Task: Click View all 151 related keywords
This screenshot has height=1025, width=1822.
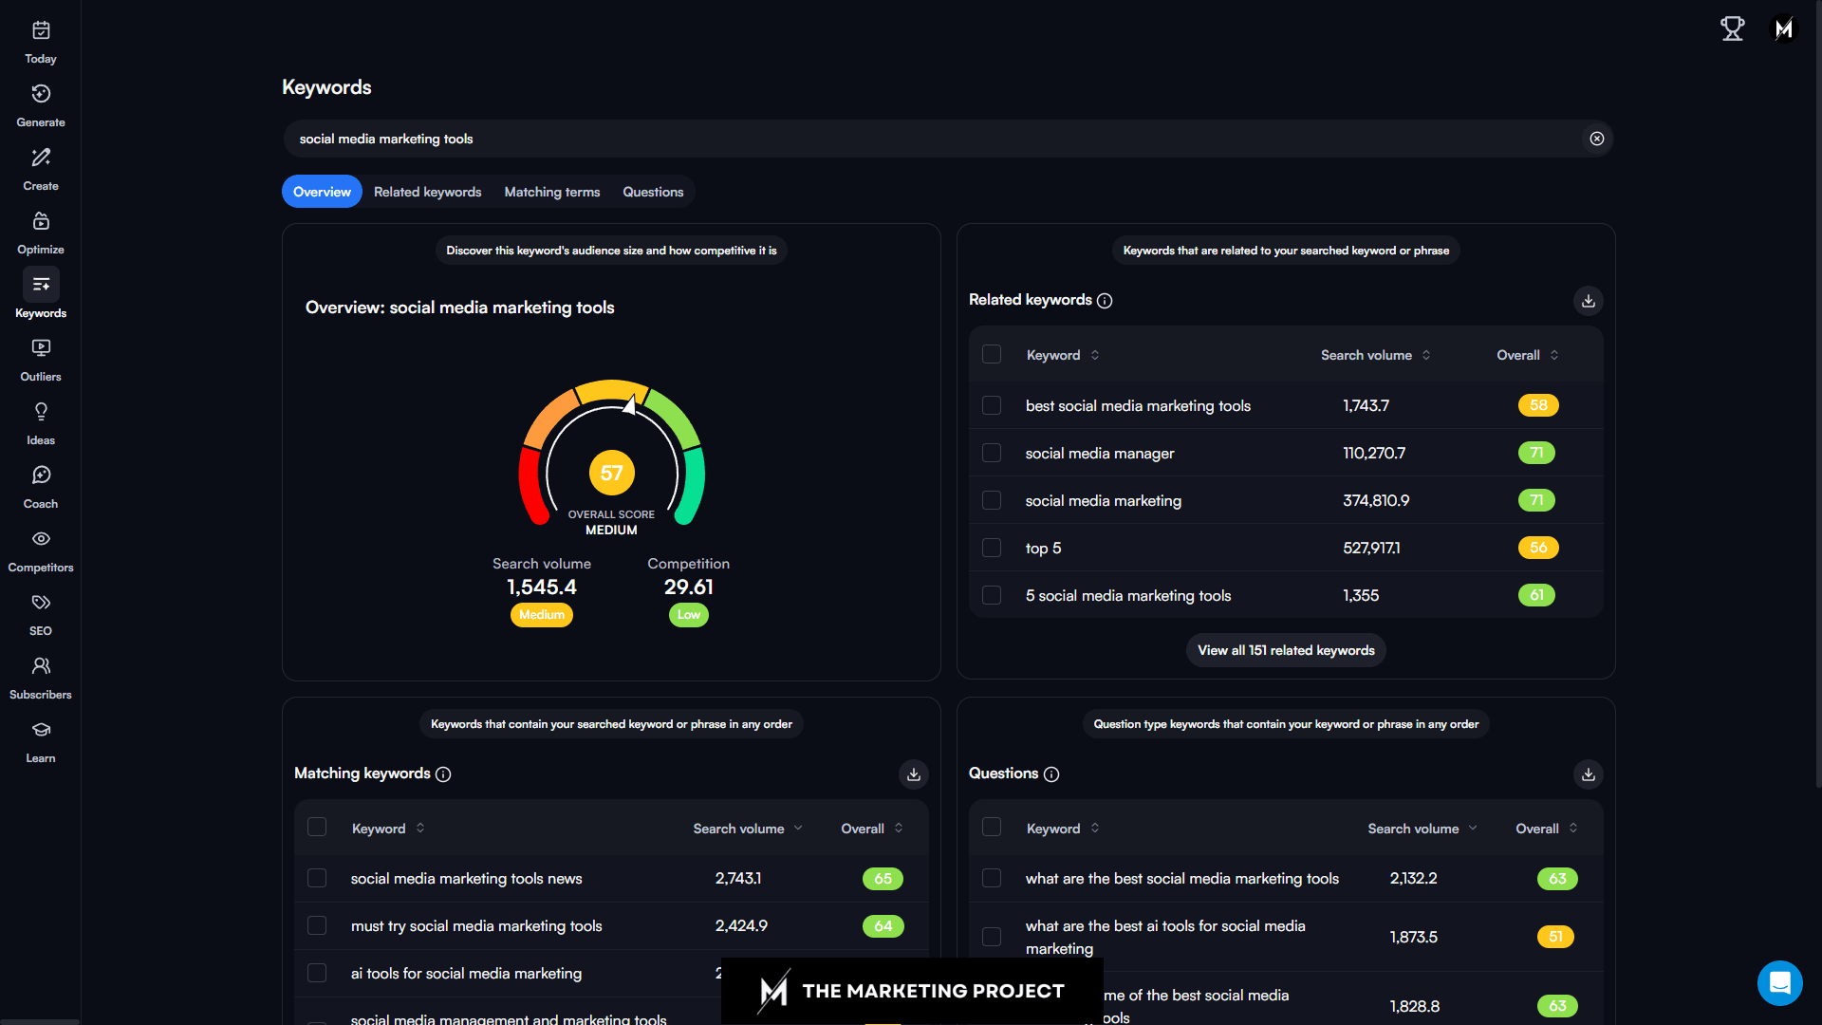Action: click(x=1285, y=649)
